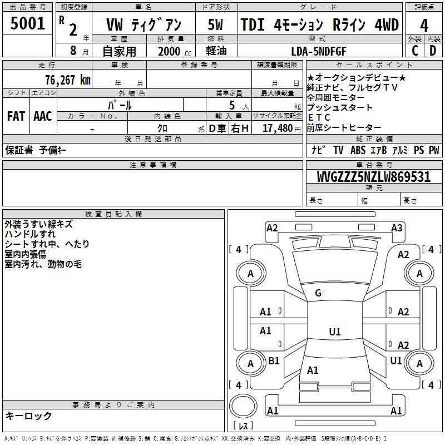The height and width of the screenshot is (445, 445).
Task: Click the rear-right tire circle marked A
Action: (x=419, y=363)
